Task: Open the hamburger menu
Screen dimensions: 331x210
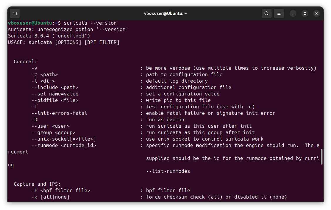Action: point(279,13)
